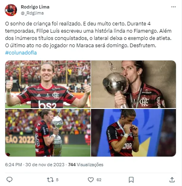Open photo with Libertadores trophy on pitch

pyautogui.click(x=48, y=133)
